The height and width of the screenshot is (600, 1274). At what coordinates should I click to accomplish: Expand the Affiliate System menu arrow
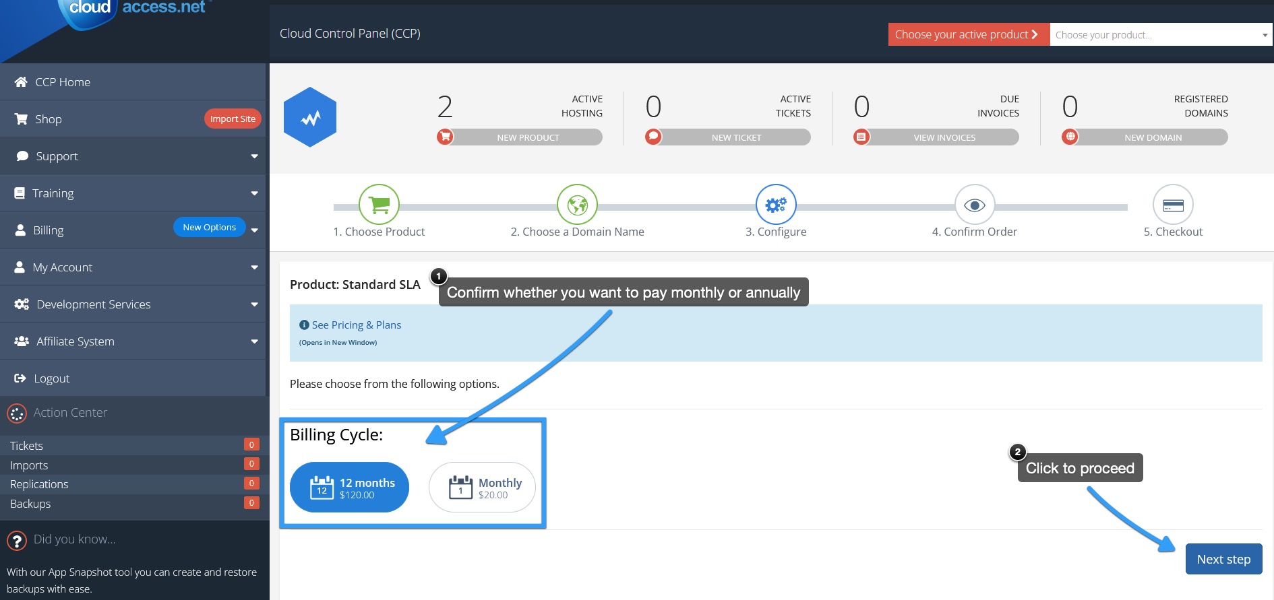pyautogui.click(x=254, y=341)
